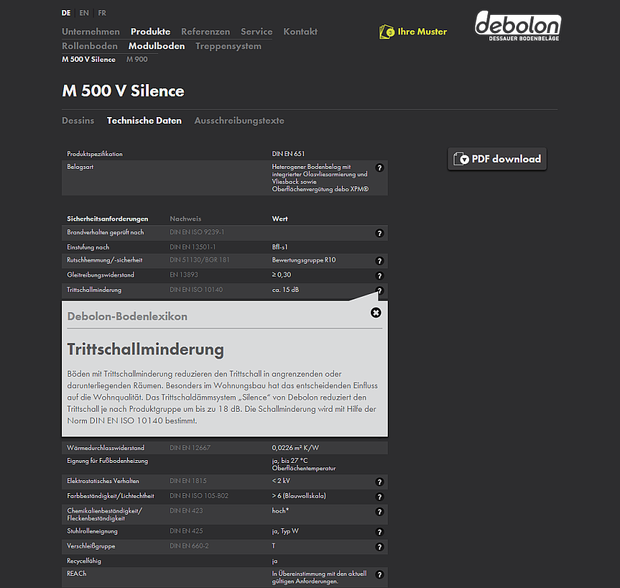Click the DIN EN 660-2 standard
Image resolution: width=620 pixels, height=588 pixels.
[189, 546]
